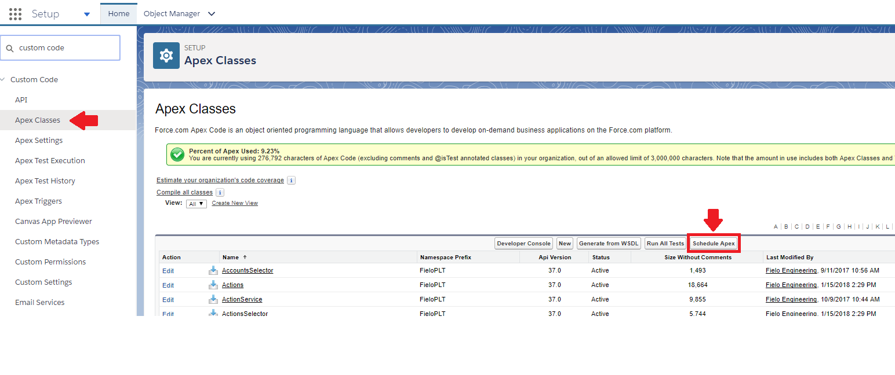
Task: Switch to the Object Manager tab
Action: pos(172,14)
